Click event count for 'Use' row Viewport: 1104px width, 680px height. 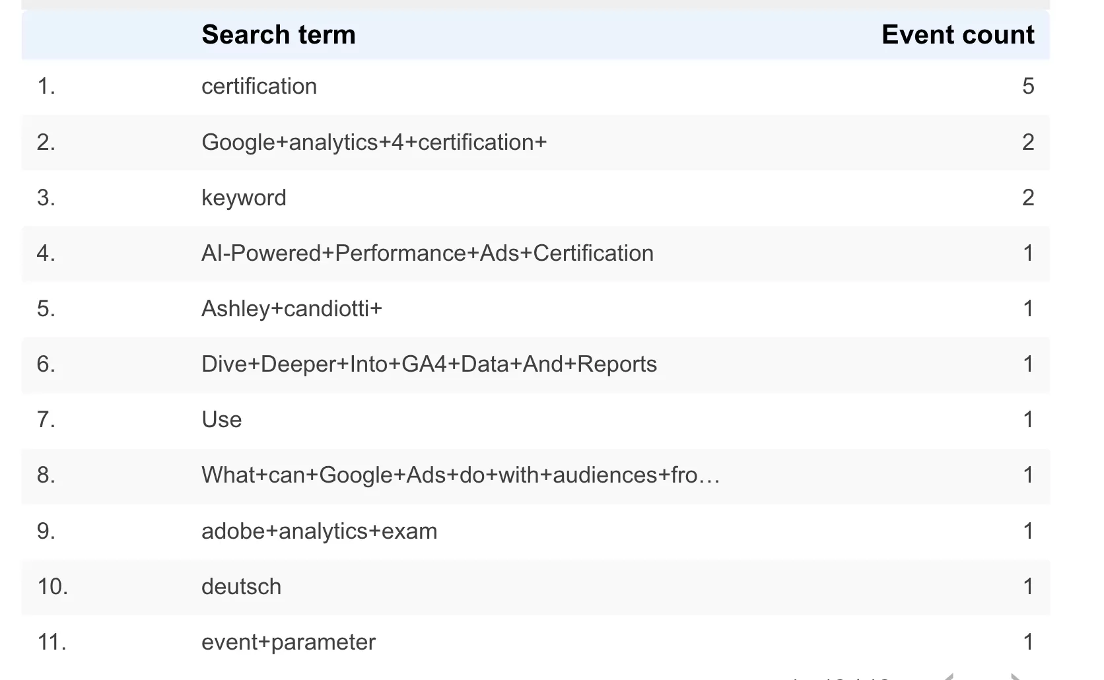click(1028, 420)
